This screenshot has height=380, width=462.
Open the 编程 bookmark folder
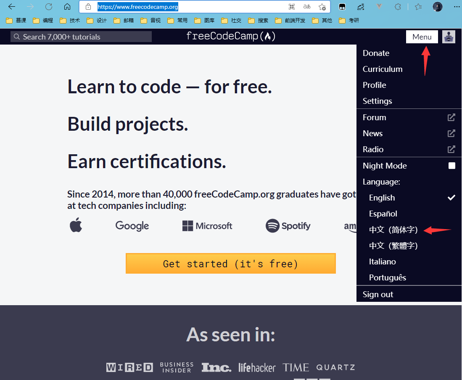(x=43, y=20)
